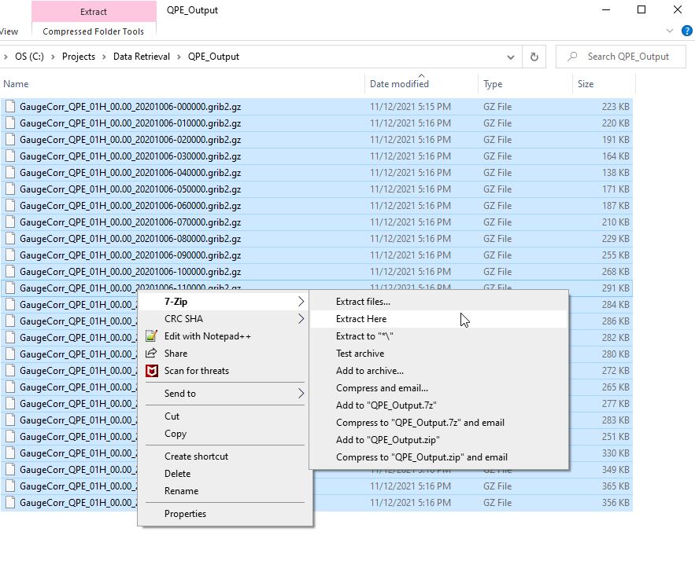This screenshot has height=561, width=695.
Task: Click breadcrumb chevron after Data Retrieval
Action: (179, 57)
